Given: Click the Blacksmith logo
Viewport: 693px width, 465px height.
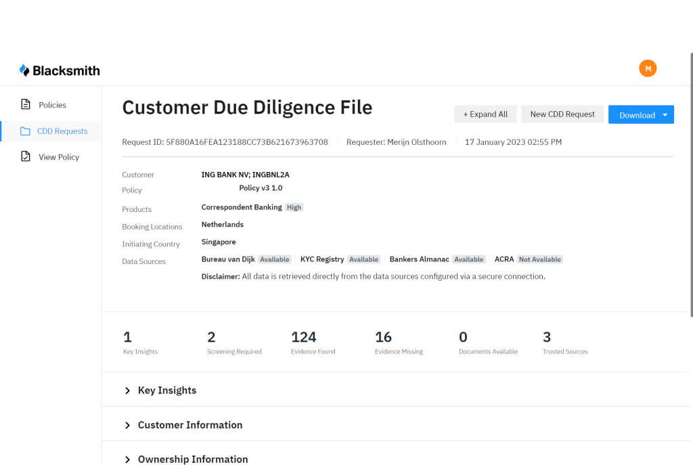Looking at the screenshot, I should tap(60, 70).
